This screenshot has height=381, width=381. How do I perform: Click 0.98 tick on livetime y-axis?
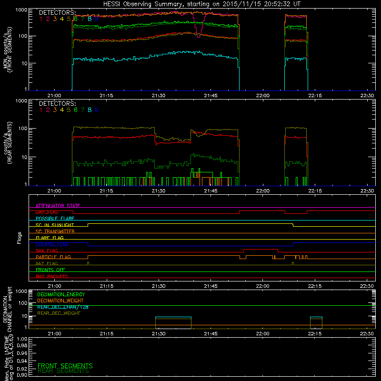tap(22, 345)
